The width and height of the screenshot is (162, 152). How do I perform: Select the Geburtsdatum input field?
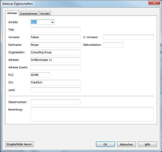coord(113,45)
